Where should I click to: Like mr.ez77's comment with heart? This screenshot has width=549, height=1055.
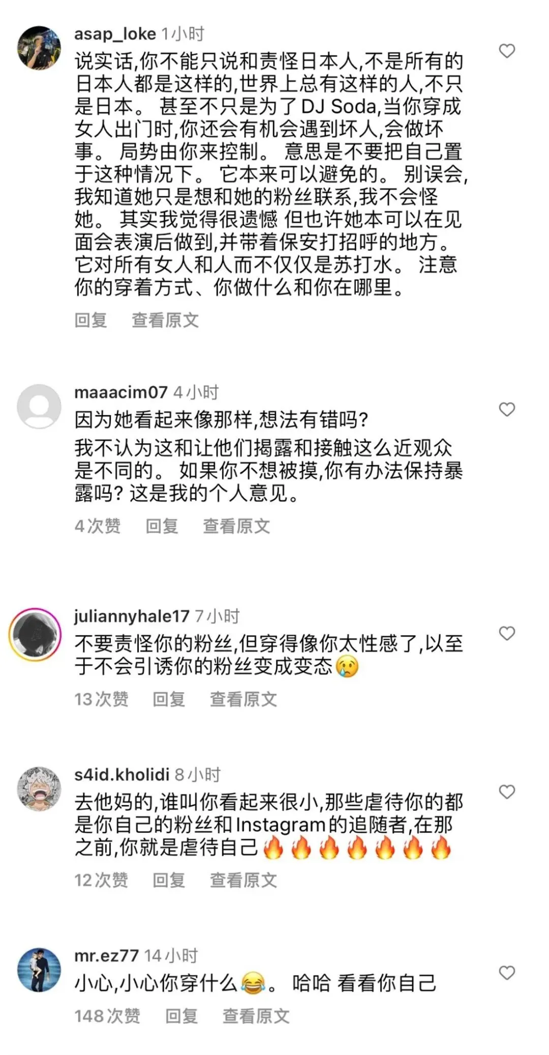tap(507, 973)
